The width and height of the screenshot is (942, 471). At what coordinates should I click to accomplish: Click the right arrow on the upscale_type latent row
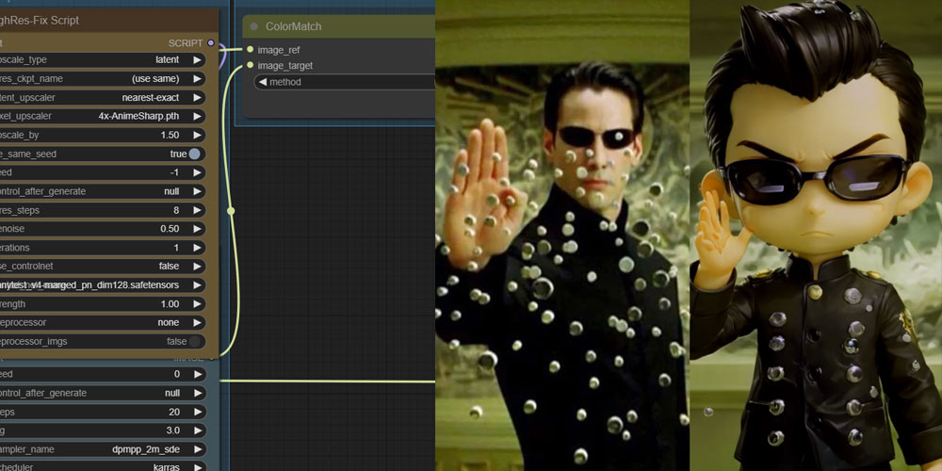tap(197, 60)
